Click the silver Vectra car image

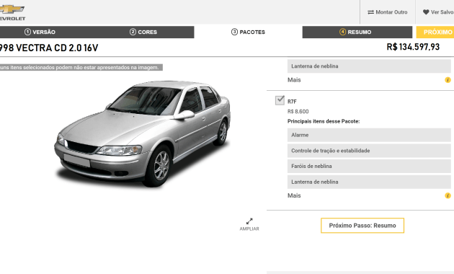143,134
